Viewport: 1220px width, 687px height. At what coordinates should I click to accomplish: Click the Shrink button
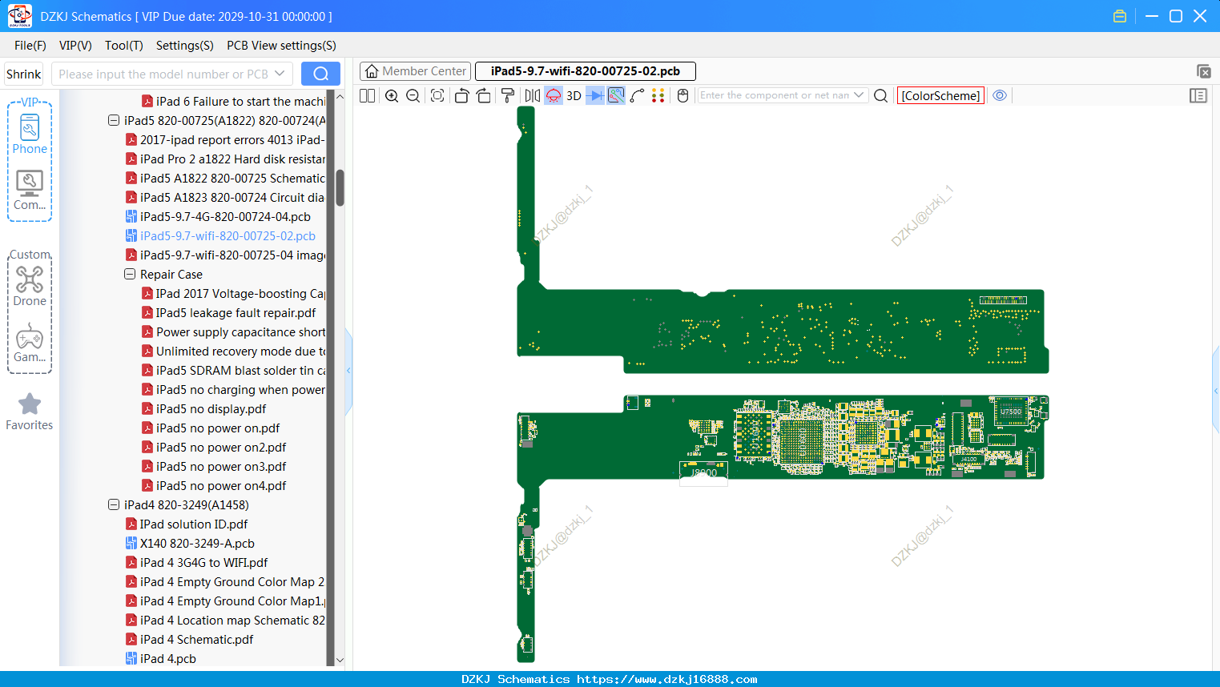24,74
